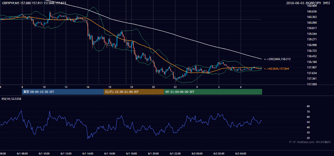This screenshot has height=156, width=334.
Task: Click the 6/1 10:00 time label
Action: tap(44, 154)
